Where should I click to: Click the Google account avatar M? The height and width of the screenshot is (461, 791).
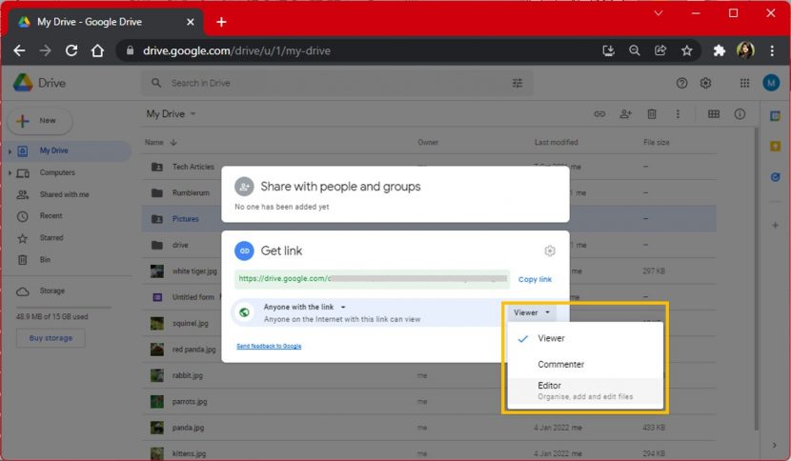[771, 83]
